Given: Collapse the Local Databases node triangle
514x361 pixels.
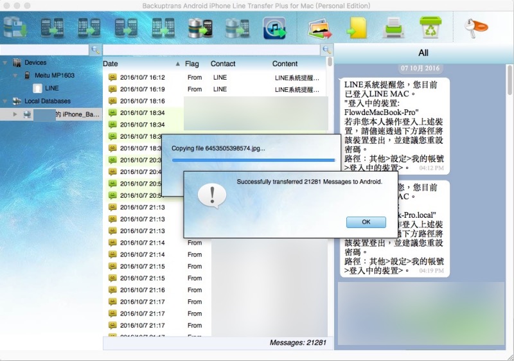Looking at the screenshot, I should pos(5,101).
